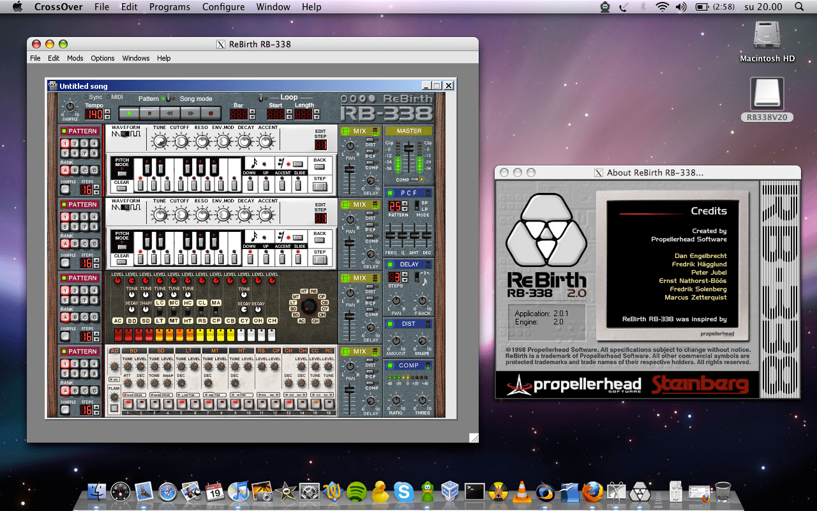Arm the red Record transport button
Screen dimensions: 817x511
tap(211, 114)
